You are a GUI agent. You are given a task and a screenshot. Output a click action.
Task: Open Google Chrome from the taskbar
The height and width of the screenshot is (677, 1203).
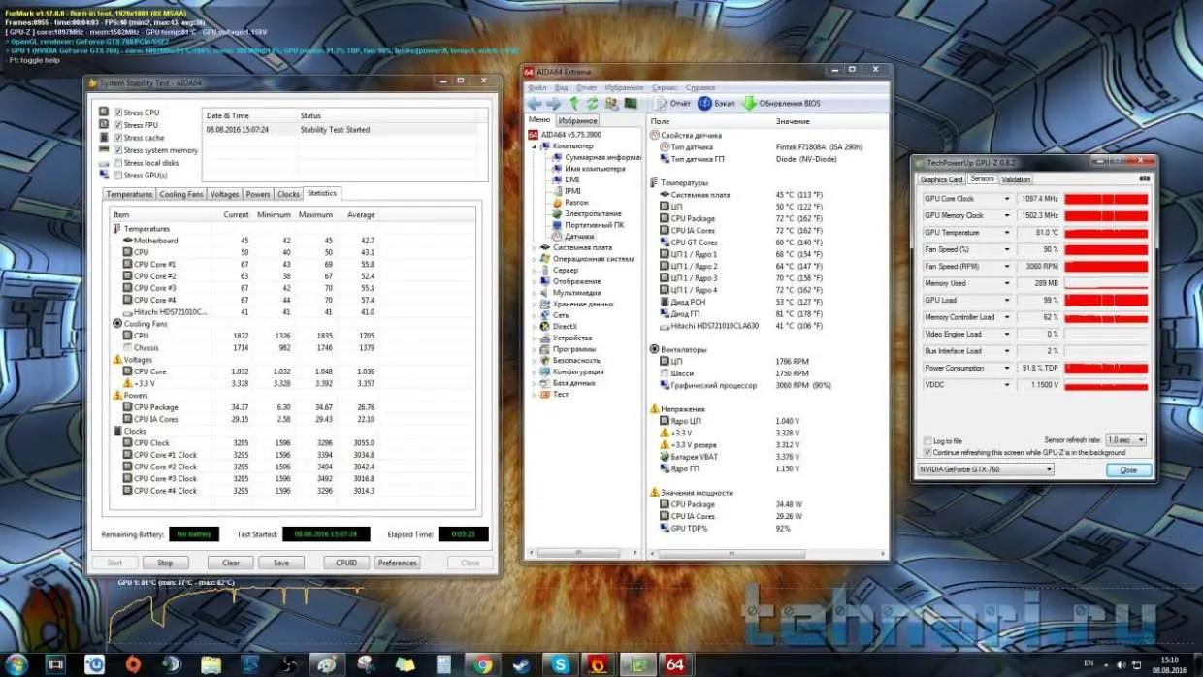coord(483,664)
